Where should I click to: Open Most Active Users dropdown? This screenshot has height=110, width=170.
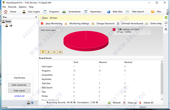(x=52, y=30)
